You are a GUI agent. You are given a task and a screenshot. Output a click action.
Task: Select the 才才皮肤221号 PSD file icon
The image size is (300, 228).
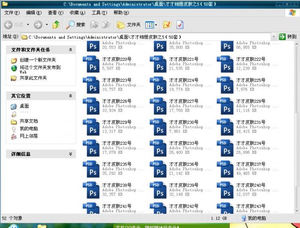click(158, 64)
